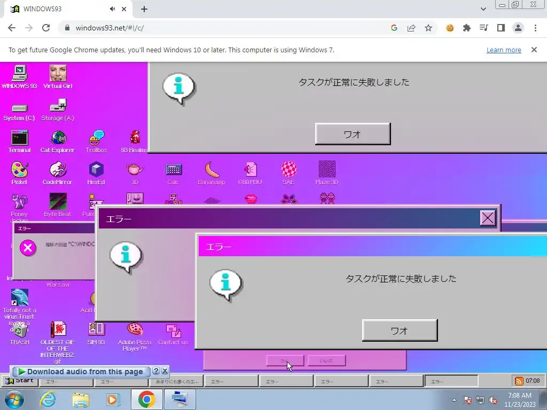Open the CodeMirror icon
The image size is (547, 410).
coord(58,174)
